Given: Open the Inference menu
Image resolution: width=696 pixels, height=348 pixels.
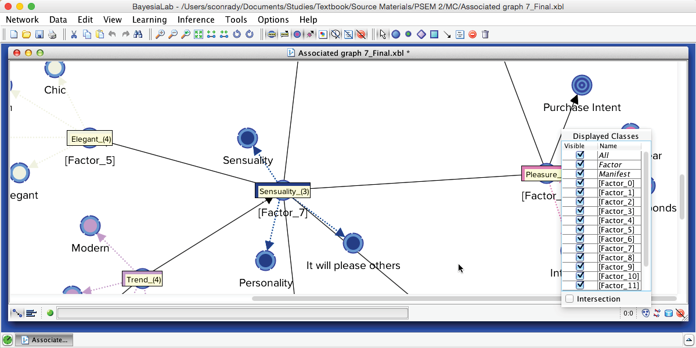Looking at the screenshot, I should point(196,20).
